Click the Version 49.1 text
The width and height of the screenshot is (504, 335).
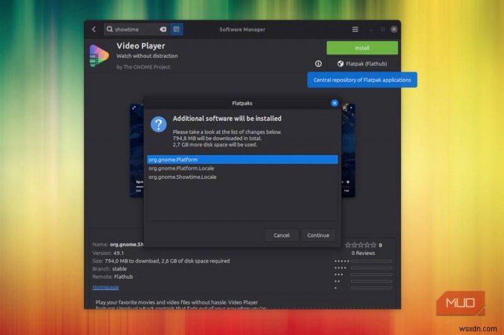(x=108, y=253)
